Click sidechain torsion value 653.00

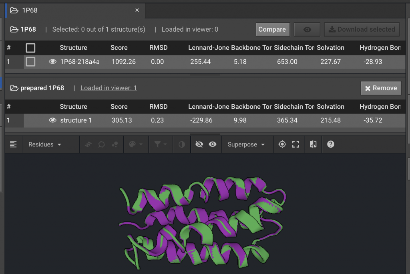[287, 62]
